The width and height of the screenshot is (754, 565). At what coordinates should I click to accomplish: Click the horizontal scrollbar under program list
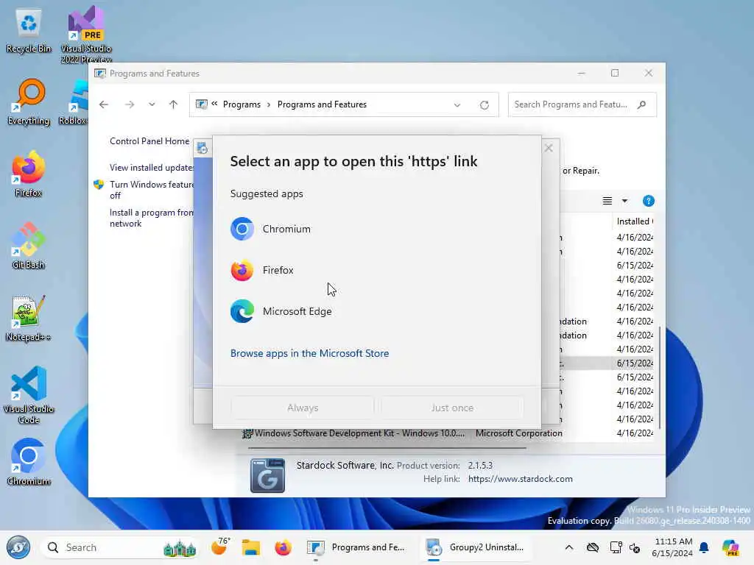pyautogui.click(x=387, y=448)
